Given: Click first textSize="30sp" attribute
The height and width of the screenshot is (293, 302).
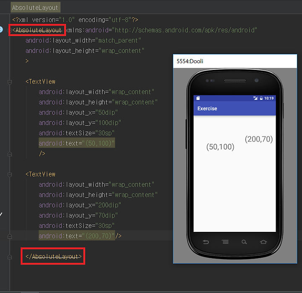Looking at the screenshot, I should 77,133.
